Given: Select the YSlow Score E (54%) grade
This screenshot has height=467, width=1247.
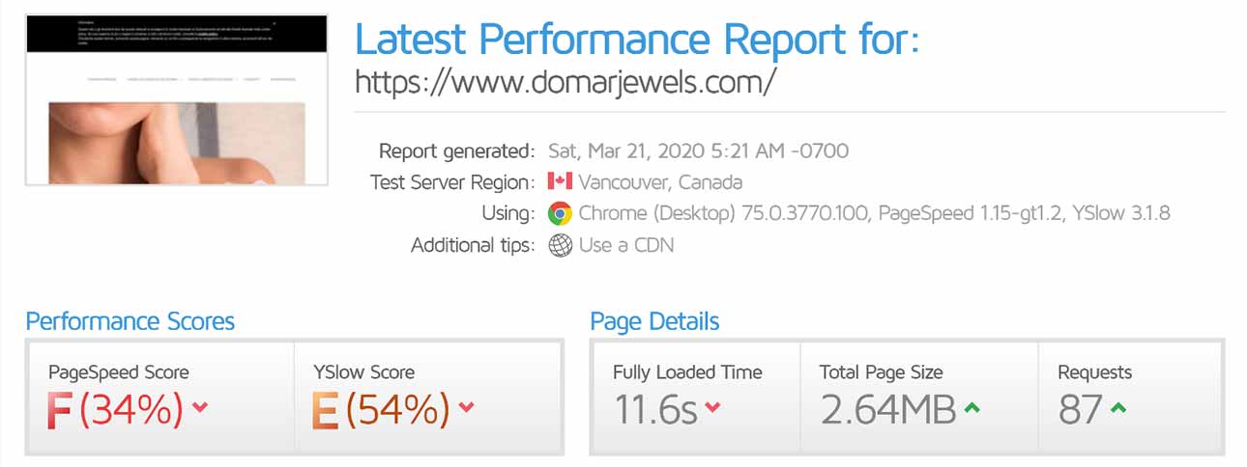Looking at the screenshot, I should coord(381,410).
